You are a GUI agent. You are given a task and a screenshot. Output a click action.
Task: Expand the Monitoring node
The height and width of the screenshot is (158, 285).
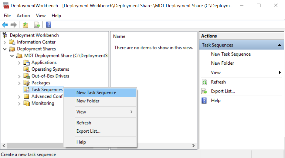tap(19, 104)
